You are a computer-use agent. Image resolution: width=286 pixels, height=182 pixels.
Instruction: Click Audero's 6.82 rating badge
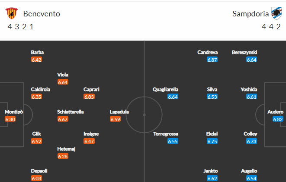click(278, 119)
